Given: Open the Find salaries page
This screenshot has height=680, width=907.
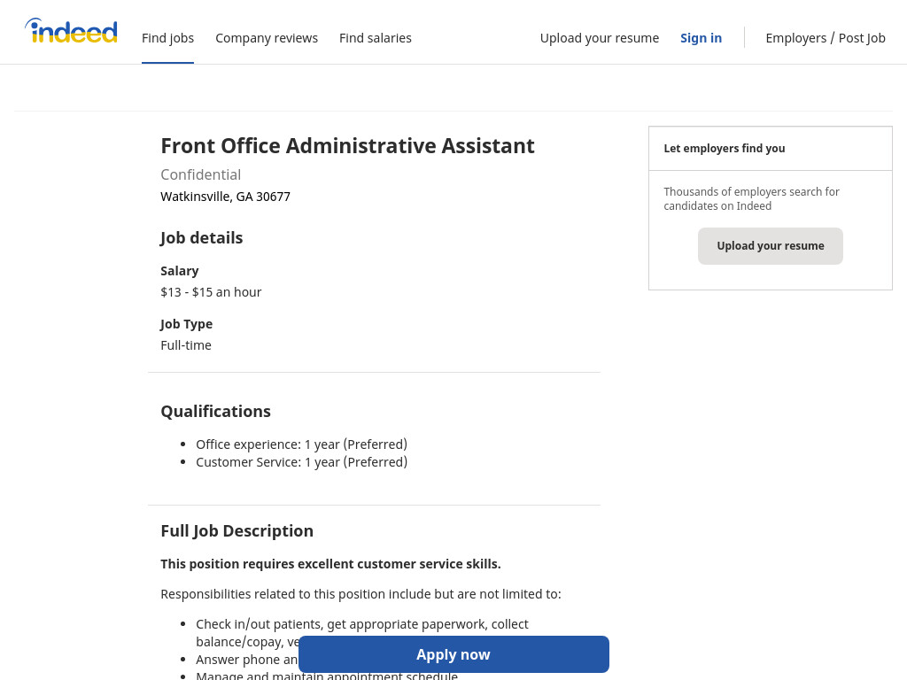Looking at the screenshot, I should coord(376,38).
